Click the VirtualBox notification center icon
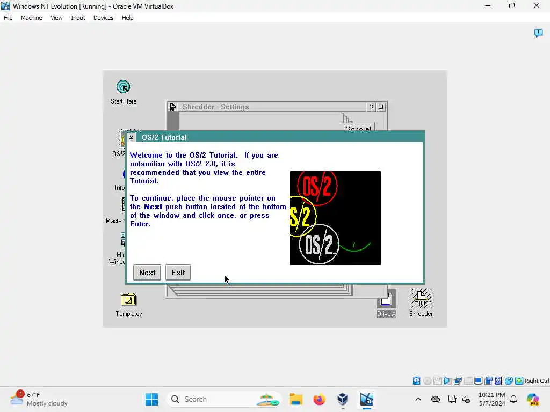Image resolution: width=550 pixels, height=412 pixels. [x=538, y=33]
